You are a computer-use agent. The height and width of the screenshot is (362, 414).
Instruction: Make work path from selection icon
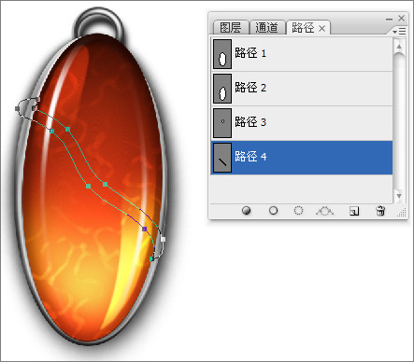(324, 211)
